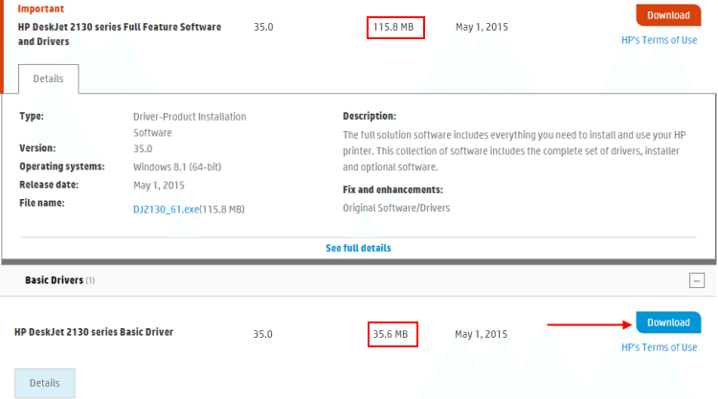
Task: Click the red arrow pointing to Download
Action: pyautogui.click(x=585, y=323)
